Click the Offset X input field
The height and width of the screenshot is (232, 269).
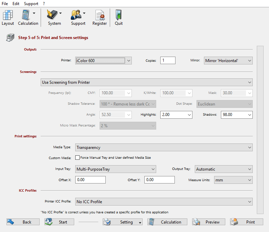[x=90, y=180]
